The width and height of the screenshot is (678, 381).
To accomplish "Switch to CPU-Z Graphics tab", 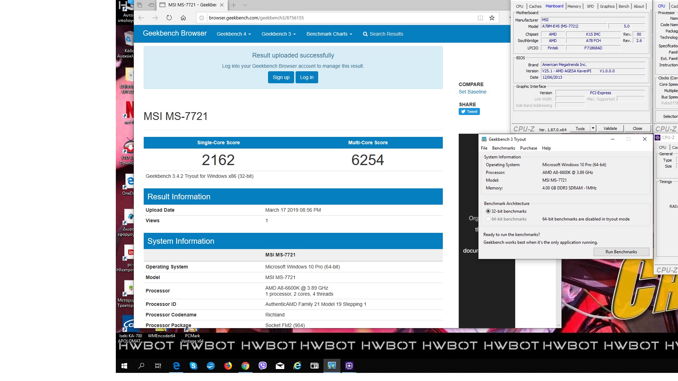I will click(x=607, y=6).
